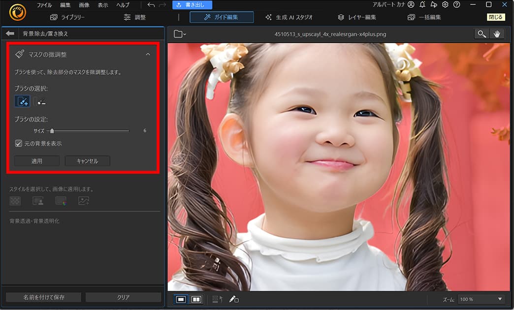
Task: Choose the custom image background style
Action: click(x=83, y=201)
